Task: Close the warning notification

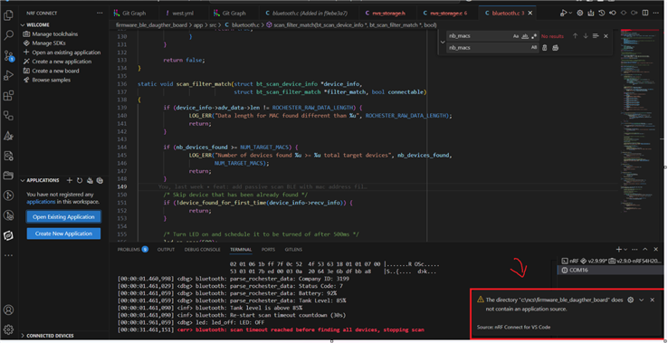Action: [653, 300]
